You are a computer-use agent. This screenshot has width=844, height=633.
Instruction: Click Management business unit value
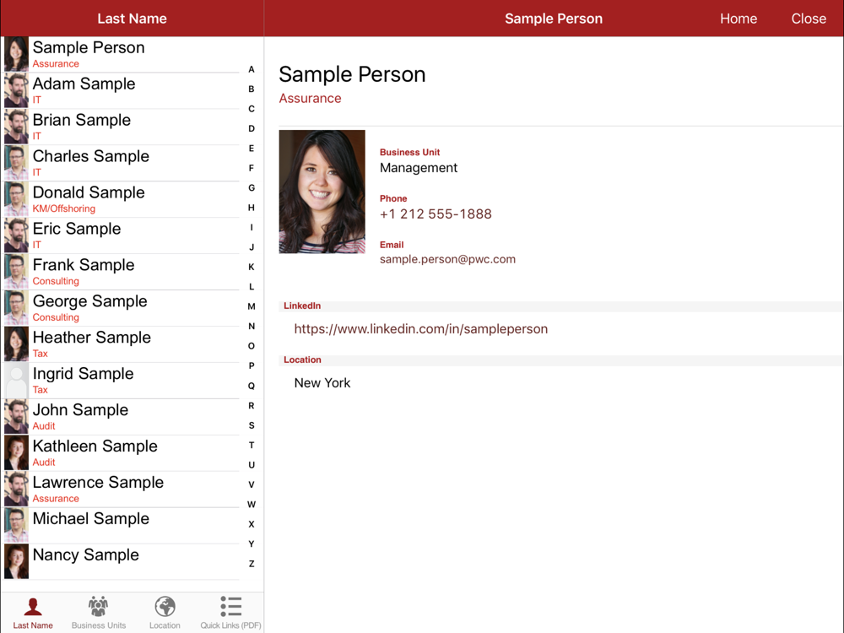click(419, 168)
